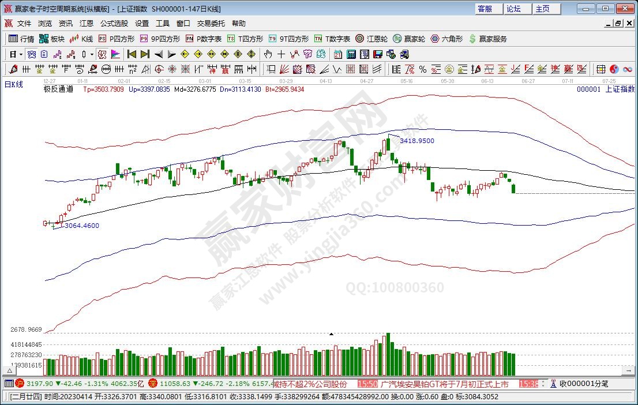
Task: Jump to first bar with skip-back arrow
Action: click(132, 54)
